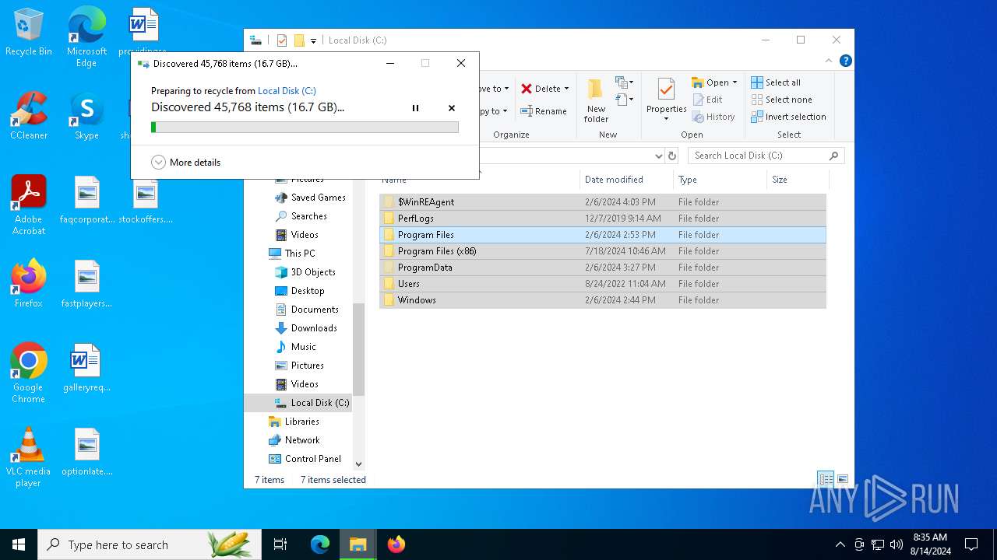Click the Properties checkmark icon

[666, 89]
